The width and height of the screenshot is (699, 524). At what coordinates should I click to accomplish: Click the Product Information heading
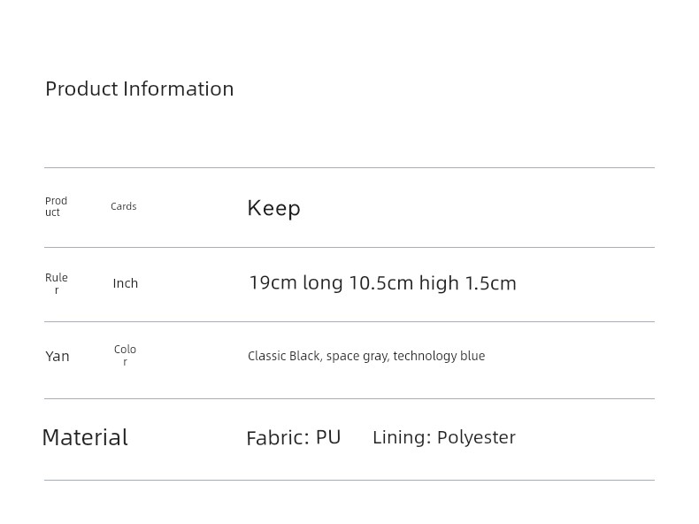click(x=140, y=89)
